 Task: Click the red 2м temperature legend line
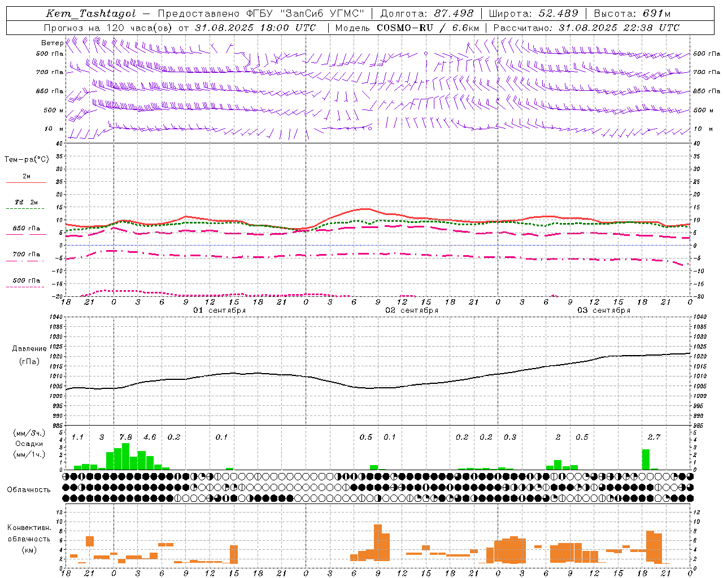26,182
